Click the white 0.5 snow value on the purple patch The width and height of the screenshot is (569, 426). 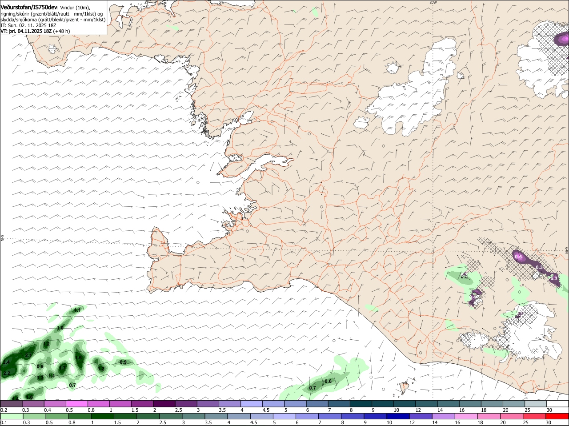pos(518,257)
